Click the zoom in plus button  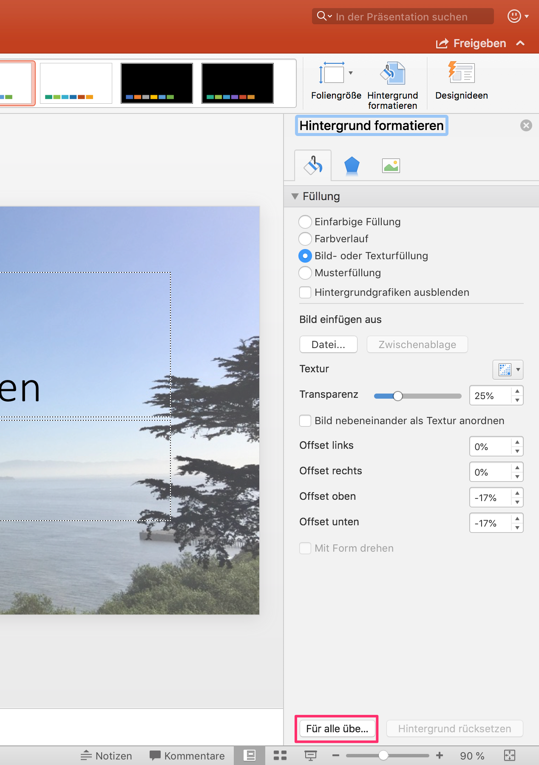(440, 755)
